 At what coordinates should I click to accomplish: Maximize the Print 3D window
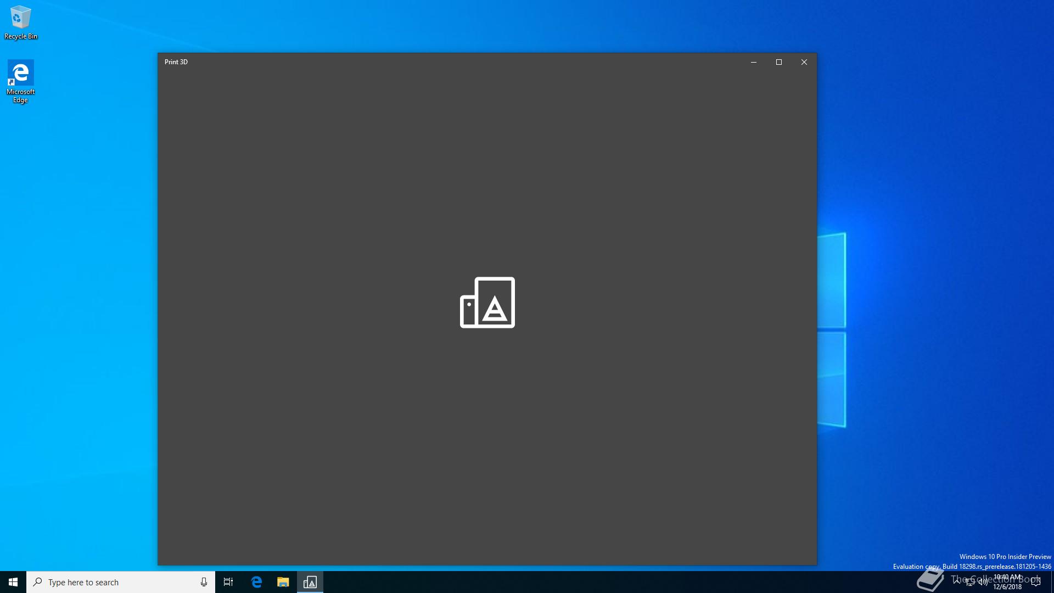[x=779, y=62]
